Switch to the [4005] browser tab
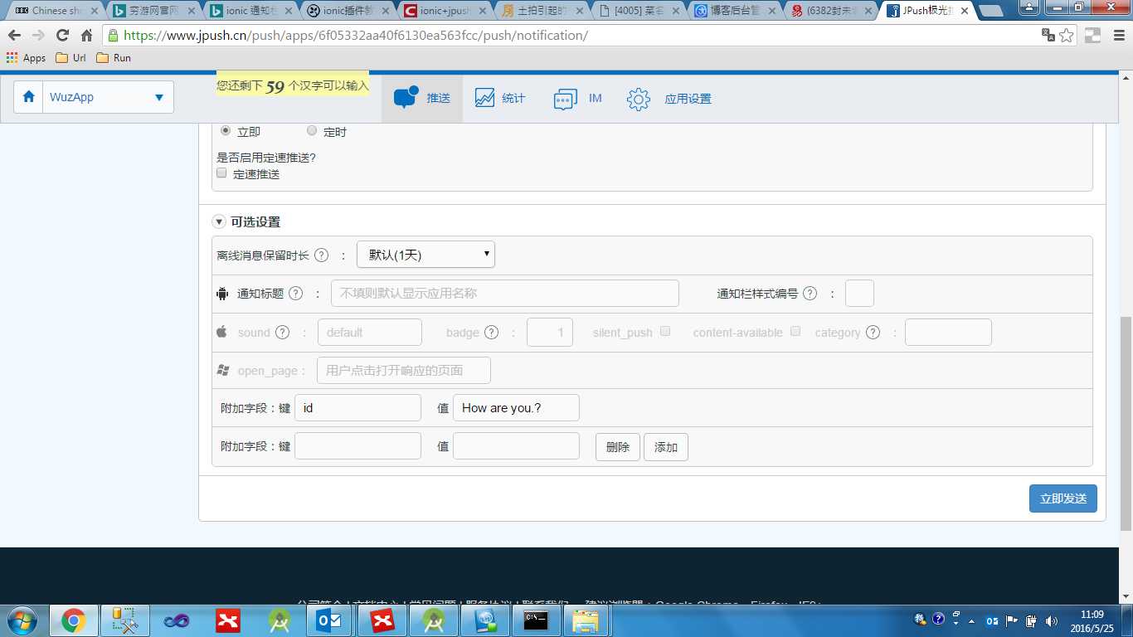 (638, 11)
